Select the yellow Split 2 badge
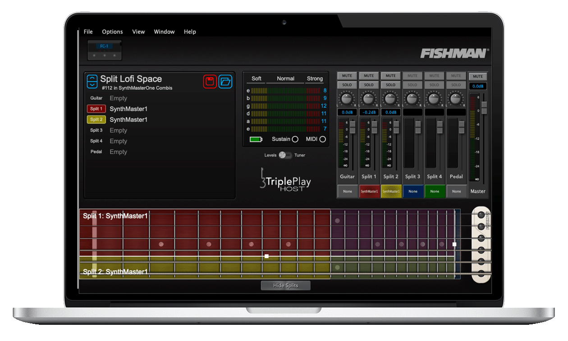Screen dimensions: 568x341 (x=96, y=120)
